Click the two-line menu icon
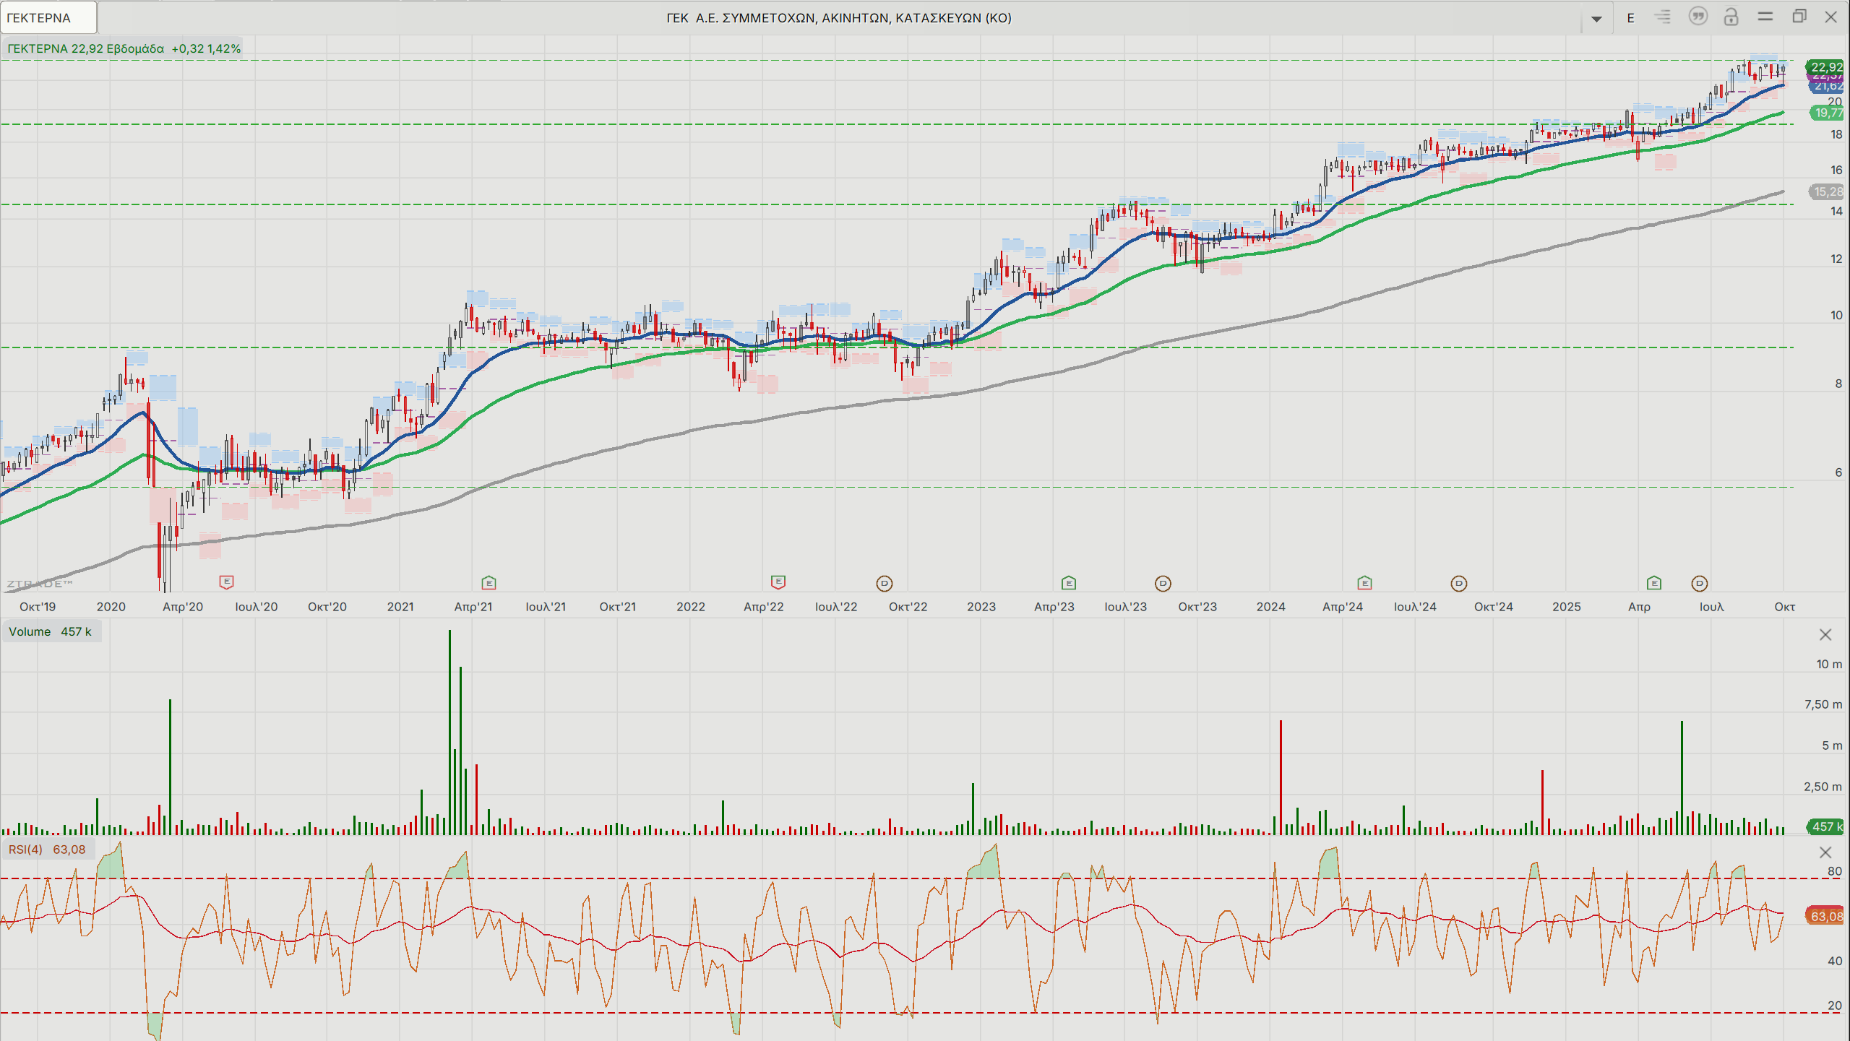This screenshot has height=1041, width=1850. pyautogui.click(x=1765, y=17)
